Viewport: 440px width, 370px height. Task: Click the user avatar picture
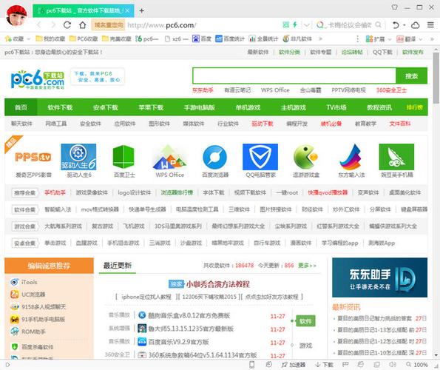[17, 16]
